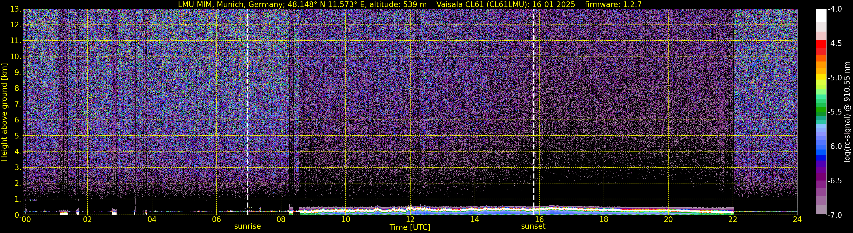The width and height of the screenshot is (853, 233).
Task: Click the '-6.5' colorbar tick label
Action: click(x=834, y=181)
